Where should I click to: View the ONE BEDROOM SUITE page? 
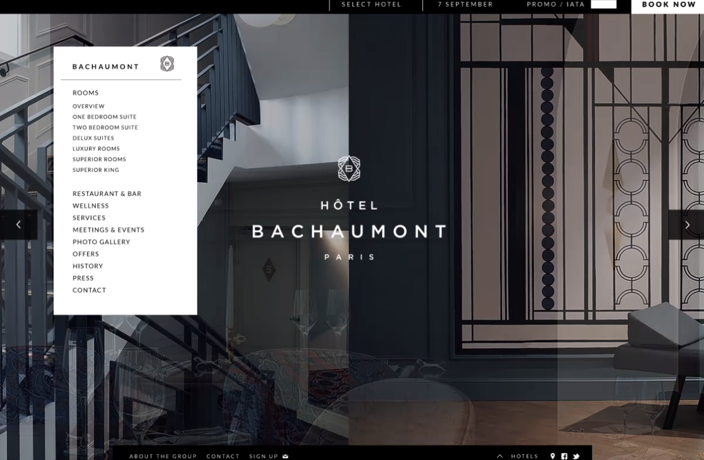[x=104, y=117]
